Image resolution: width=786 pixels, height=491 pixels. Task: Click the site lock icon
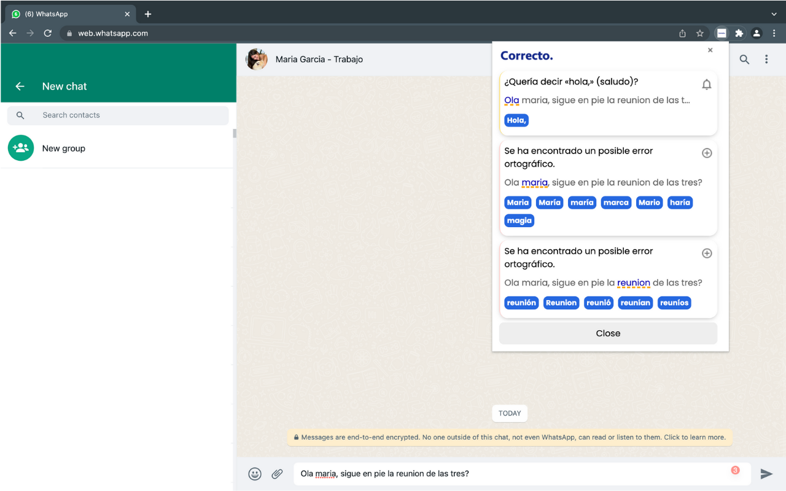[x=69, y=33]
